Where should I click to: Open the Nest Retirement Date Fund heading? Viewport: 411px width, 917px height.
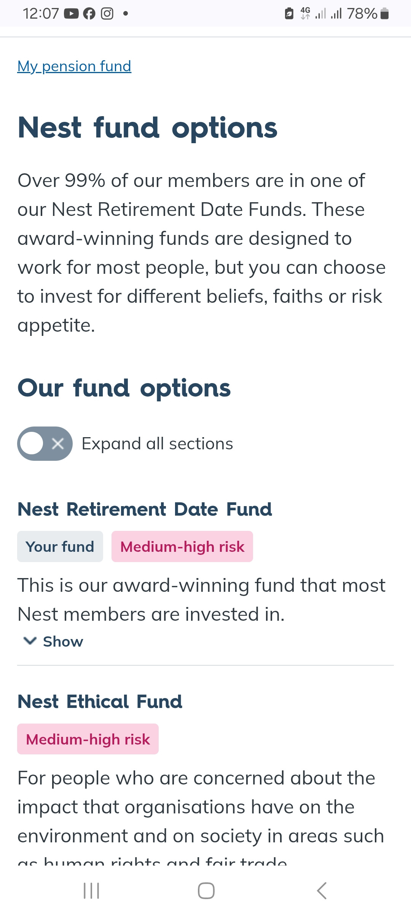click(x=145, y=509)
